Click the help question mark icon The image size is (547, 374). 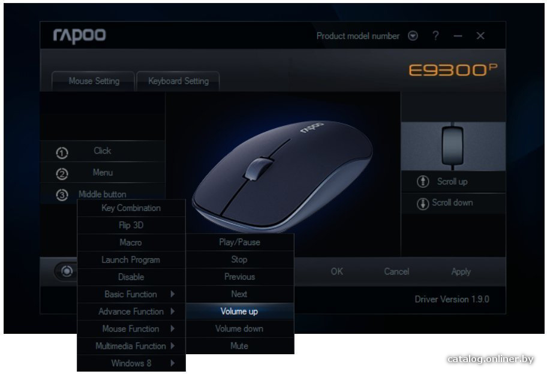(x=435, y=35)
